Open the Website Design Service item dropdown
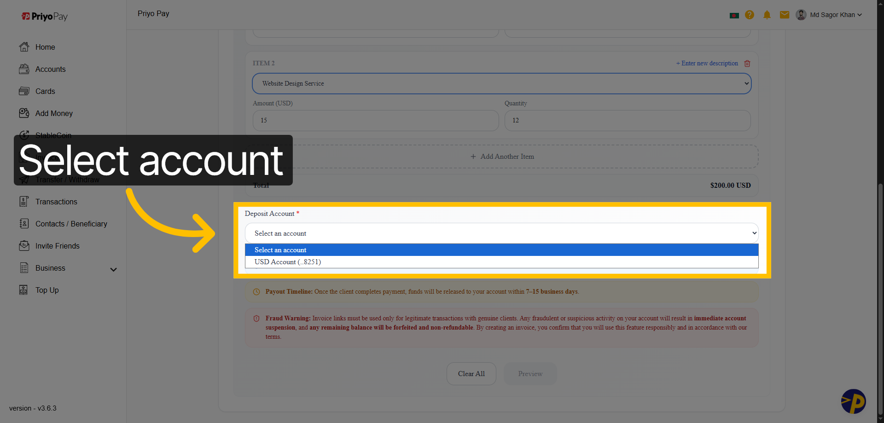884x423 pixels. tap(501, 84)
